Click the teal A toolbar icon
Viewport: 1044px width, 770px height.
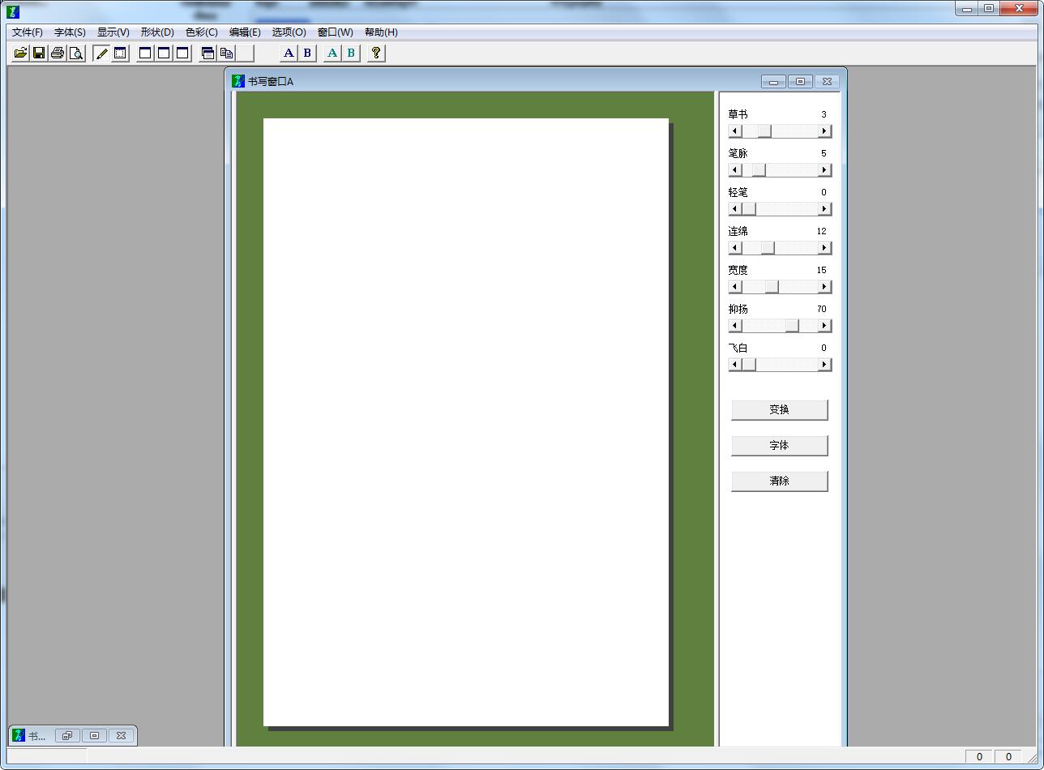[x=332, y=53]
